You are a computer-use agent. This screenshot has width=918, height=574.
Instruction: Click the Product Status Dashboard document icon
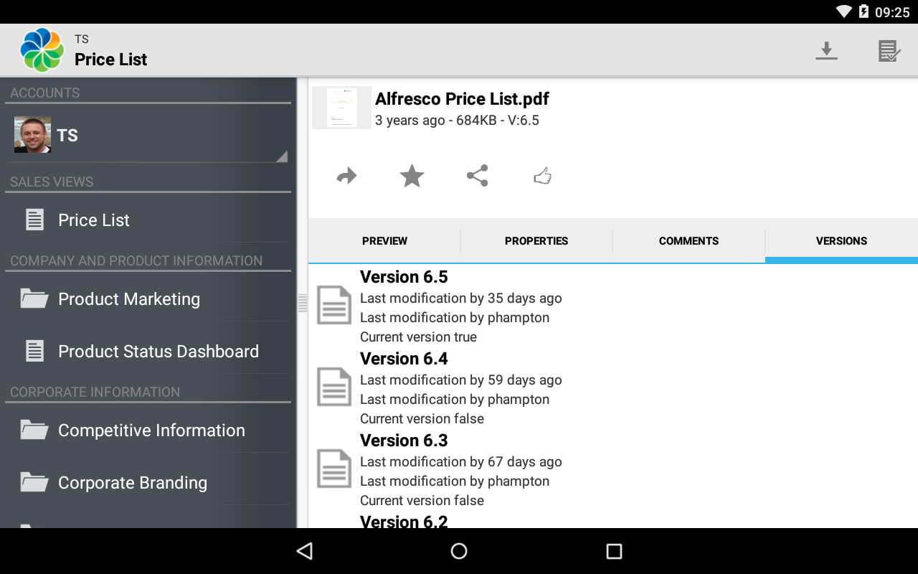(34, 351)
